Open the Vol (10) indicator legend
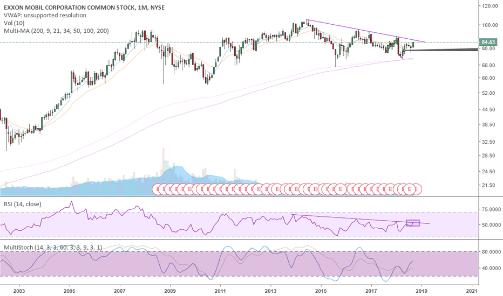The height and width of the screenshot is (296, 503). pyautogui.click(x=14, y=23)
